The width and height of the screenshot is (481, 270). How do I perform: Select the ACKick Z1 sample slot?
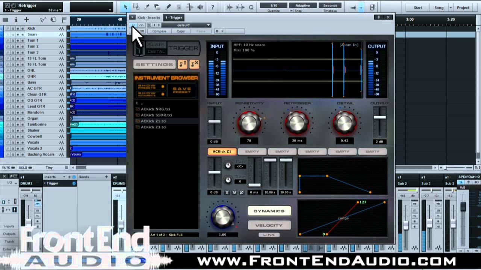point(222,151)
